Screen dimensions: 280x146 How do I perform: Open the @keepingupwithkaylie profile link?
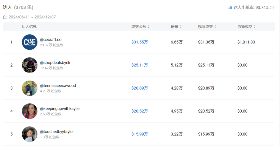[60, 109]
